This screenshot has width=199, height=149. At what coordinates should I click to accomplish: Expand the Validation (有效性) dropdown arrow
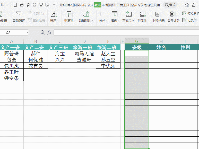click(x=148, y=20)
